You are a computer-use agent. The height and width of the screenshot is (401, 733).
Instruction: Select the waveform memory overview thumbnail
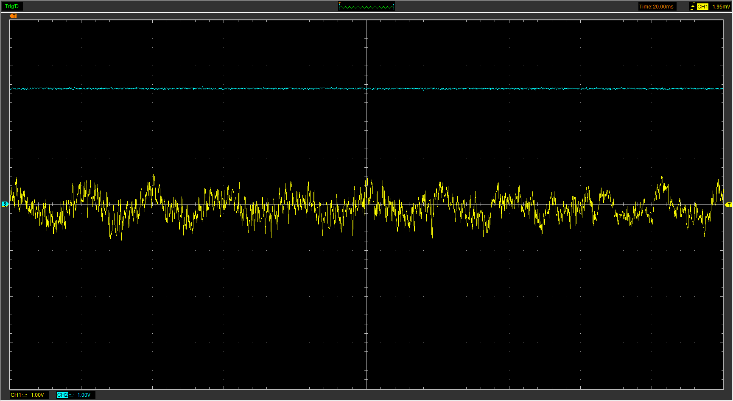(x=366, y=6)
